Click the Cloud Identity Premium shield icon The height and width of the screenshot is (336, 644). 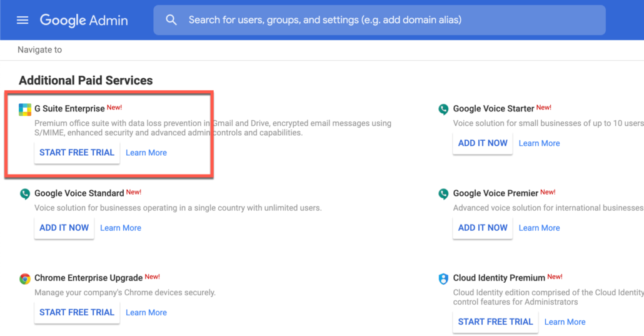click(x=443, y=278)
